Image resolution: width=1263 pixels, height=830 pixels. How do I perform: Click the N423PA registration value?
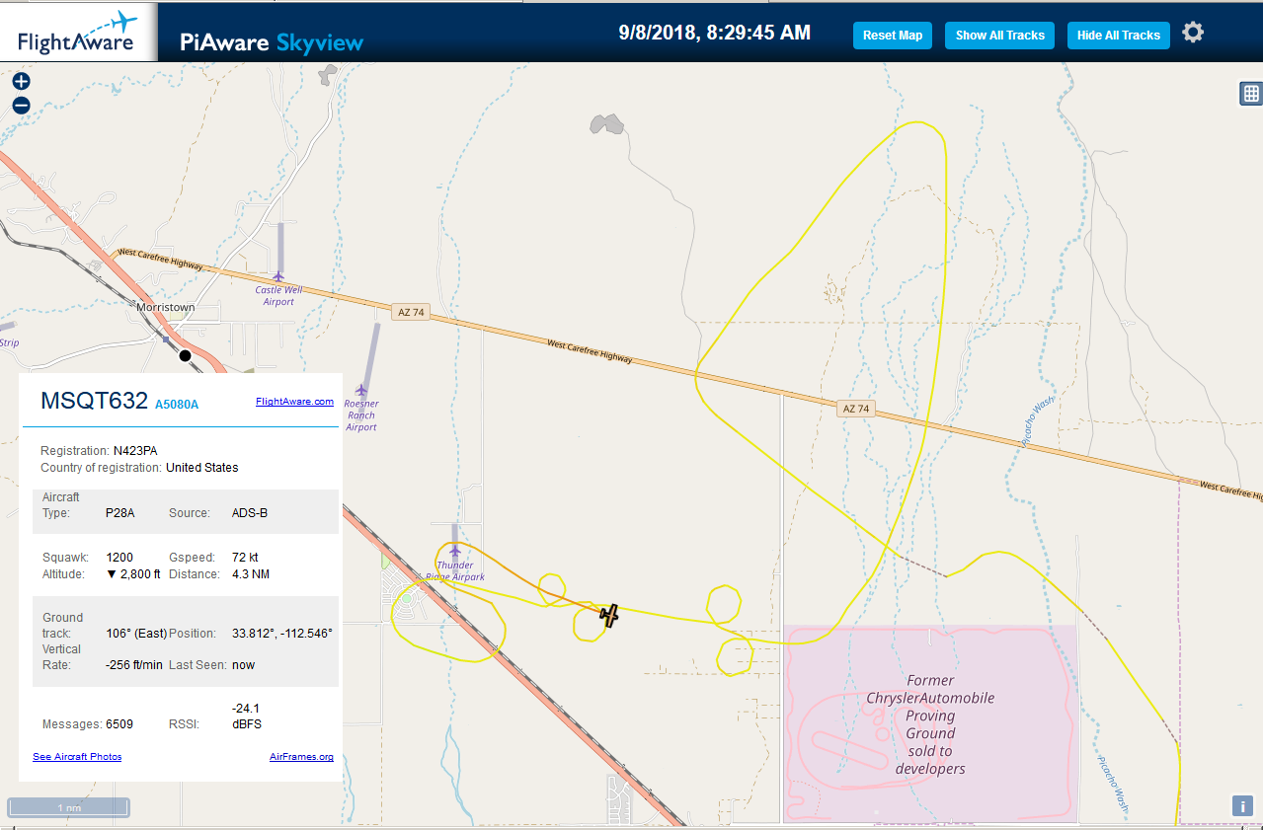click(x=135, y=451)
